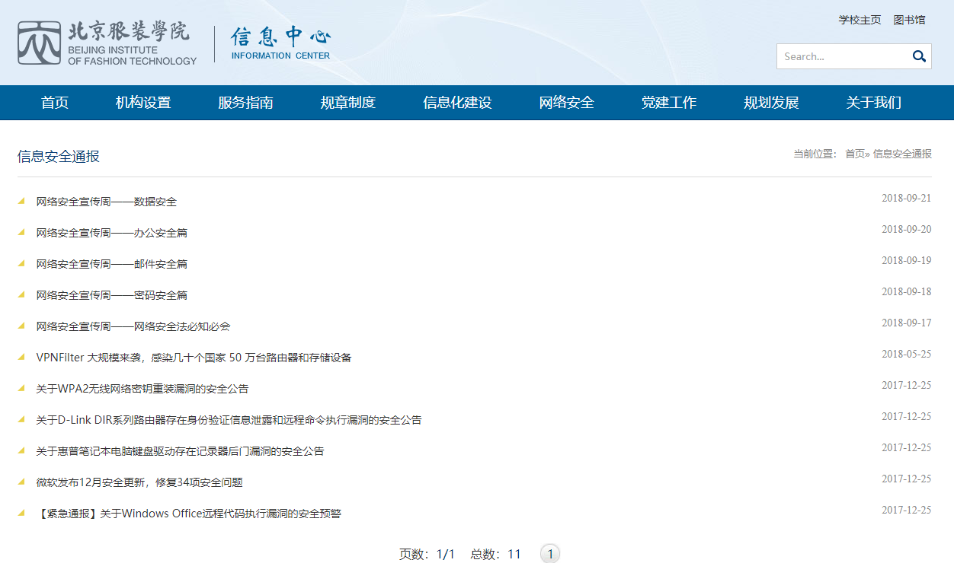Click 首页 in the breadcrumb trail
The height and width of the screenshot is (563, 954).
coord(854,154)
